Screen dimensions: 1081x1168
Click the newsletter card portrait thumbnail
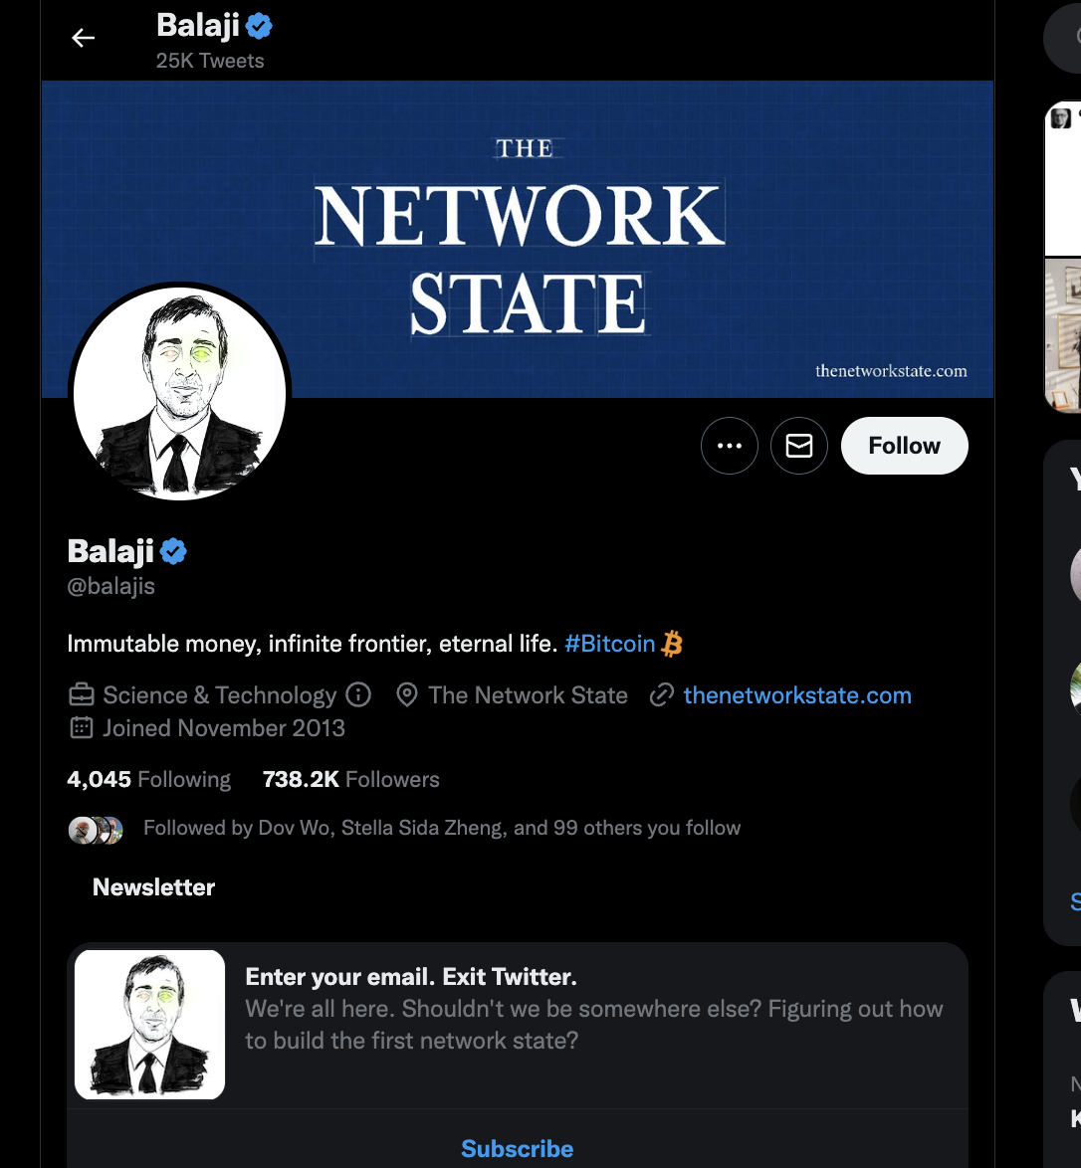point(149,1025)
